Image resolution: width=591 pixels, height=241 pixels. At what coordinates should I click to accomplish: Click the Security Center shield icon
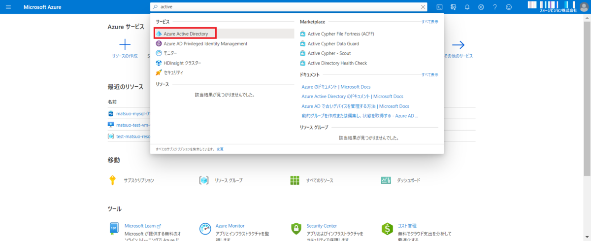[295, 229]
